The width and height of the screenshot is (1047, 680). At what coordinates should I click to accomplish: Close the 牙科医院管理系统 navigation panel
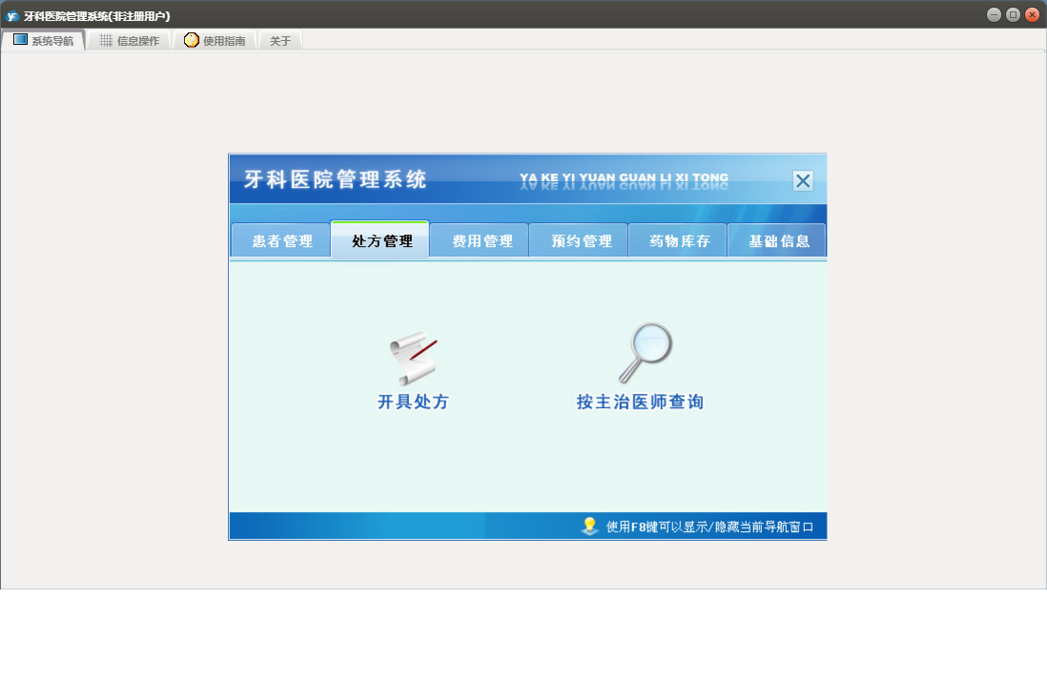(x=803, y=180)
